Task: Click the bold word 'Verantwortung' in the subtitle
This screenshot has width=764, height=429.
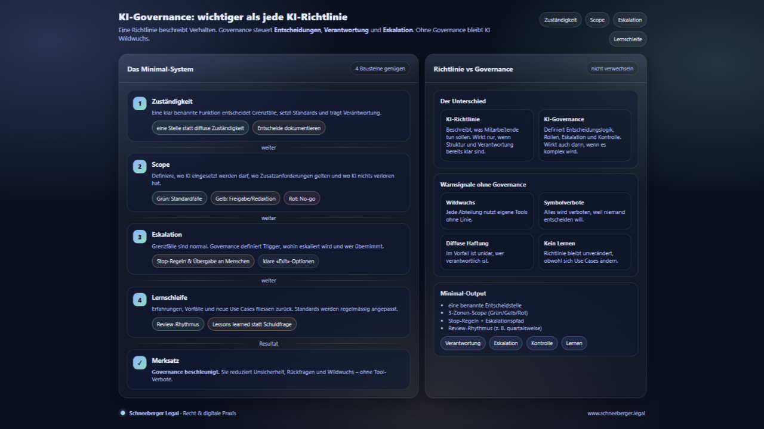Action: tap(346, 30)
